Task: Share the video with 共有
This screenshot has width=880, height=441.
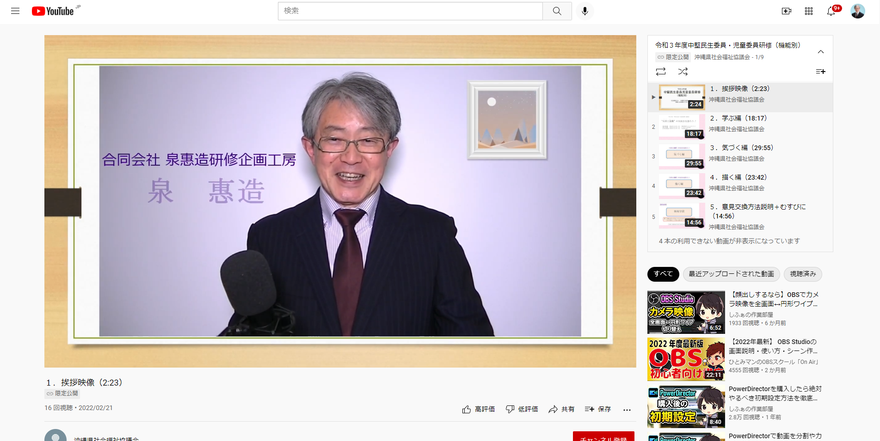Action: pyautogui.click(x=561, y=409)
